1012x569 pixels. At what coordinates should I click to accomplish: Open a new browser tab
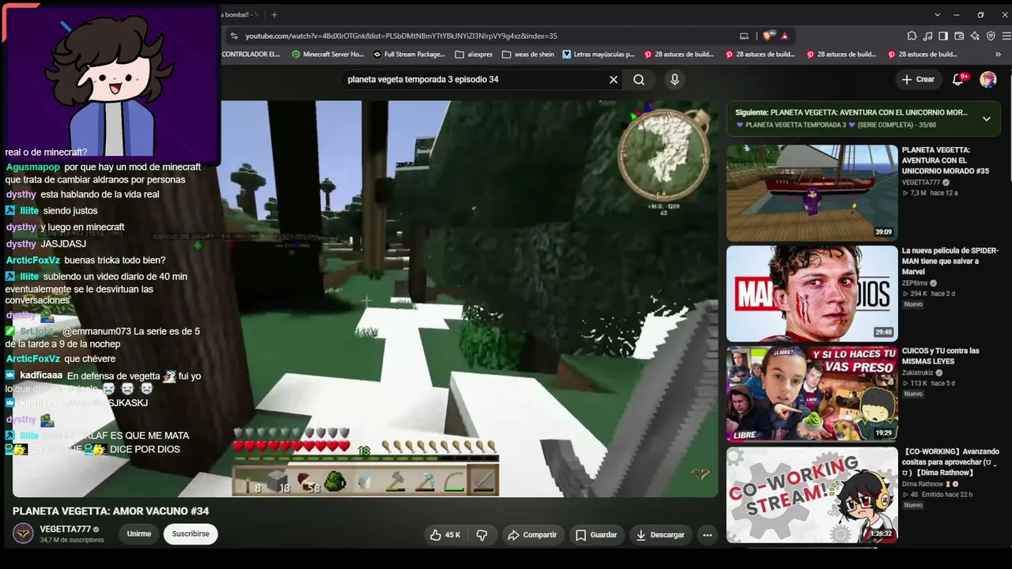274,14
